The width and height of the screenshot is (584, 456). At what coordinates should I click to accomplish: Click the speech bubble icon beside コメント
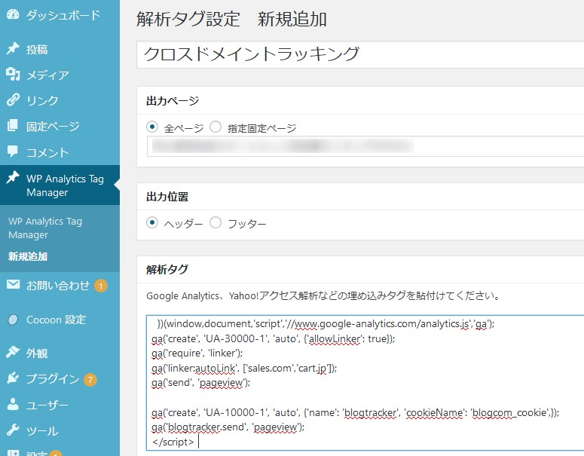click(13, 151)
